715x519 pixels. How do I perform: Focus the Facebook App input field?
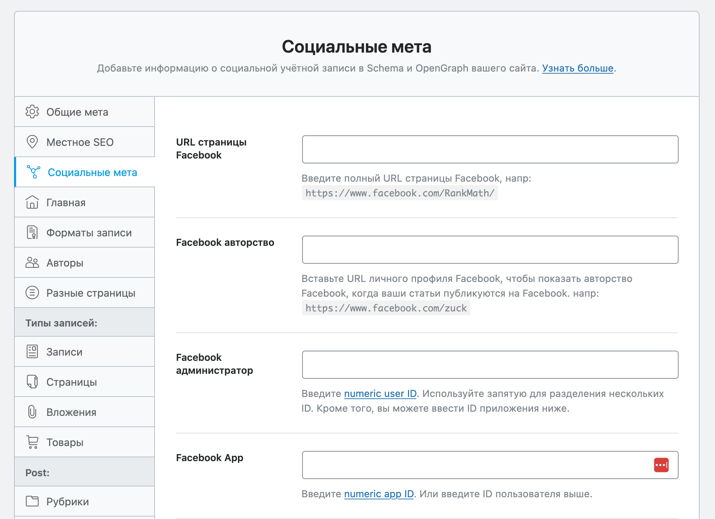point(490,465)
